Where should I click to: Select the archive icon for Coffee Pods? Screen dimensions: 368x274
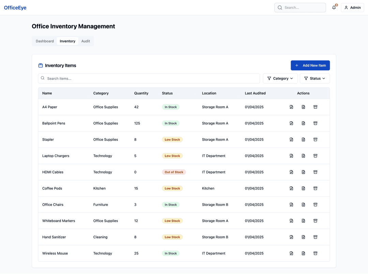[x=315, y=188]
